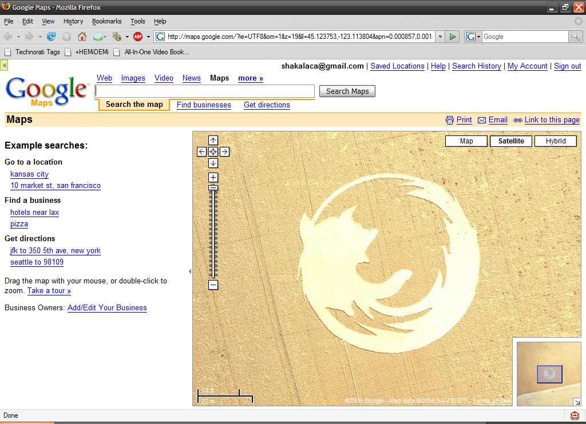
Task: Click the Firefox Reload page icon
Action: click(52, 37)
